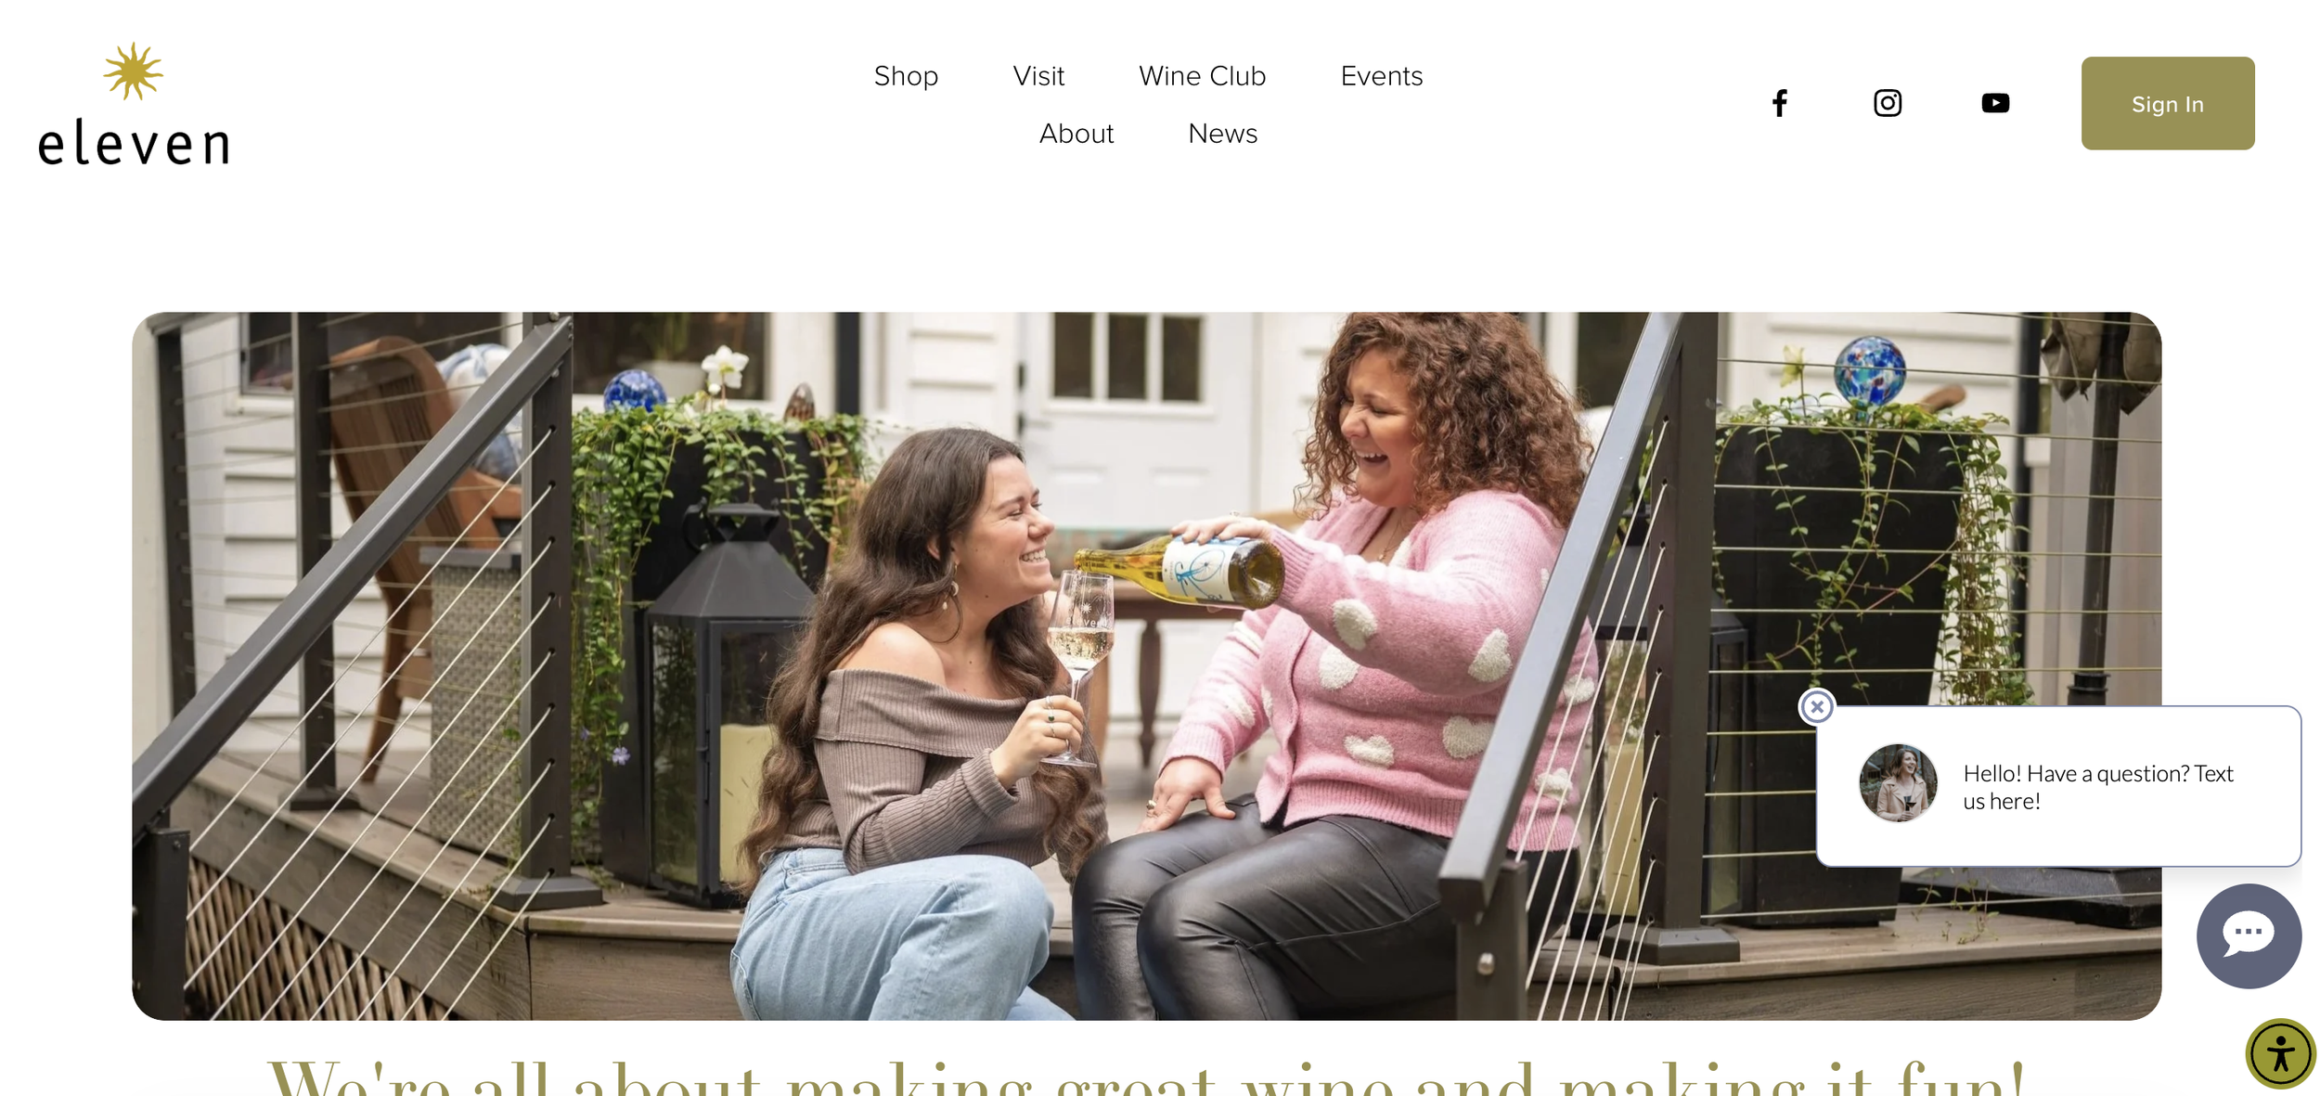Click the Sign In button
This screenshot has width=2320, height=1096.
(x=2167, y=103)
